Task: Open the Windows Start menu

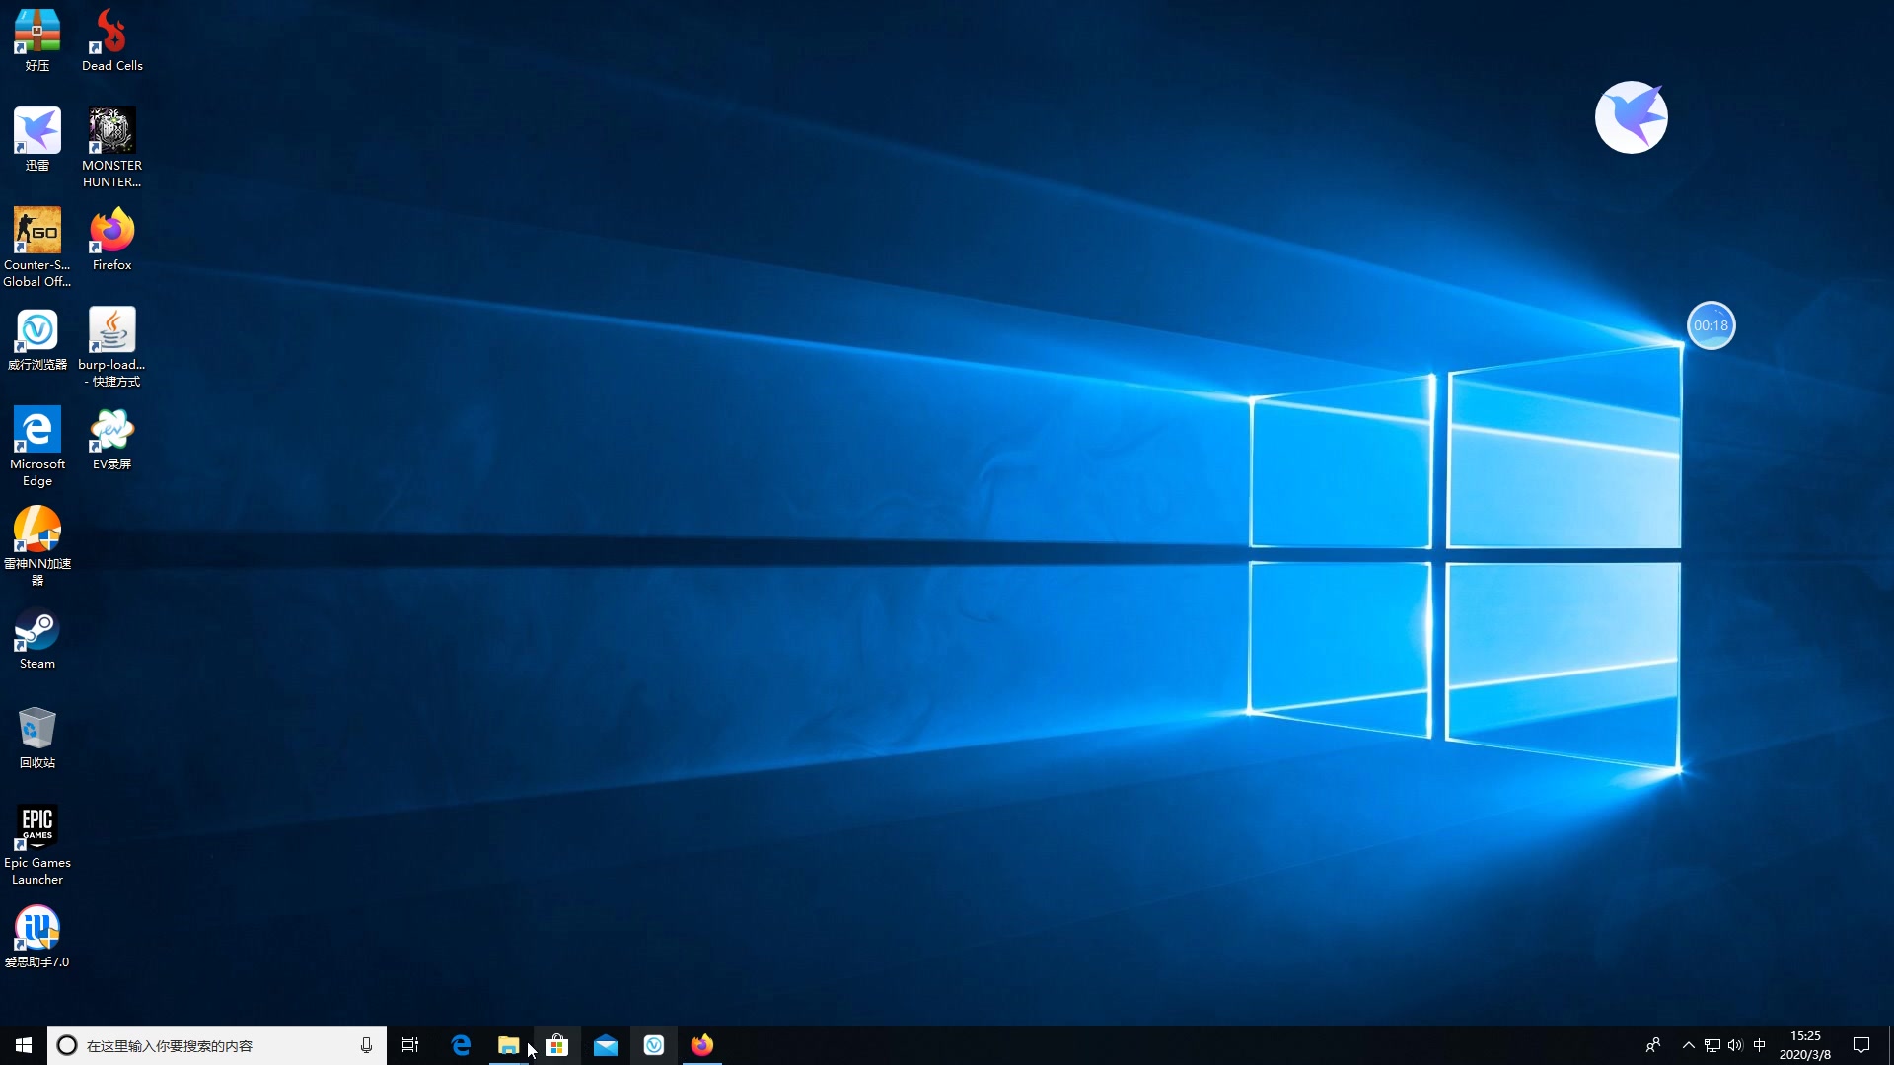Action: pos(24,1045)
